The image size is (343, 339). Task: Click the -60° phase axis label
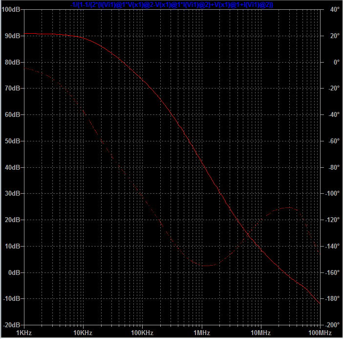click(x=334, y=141)
